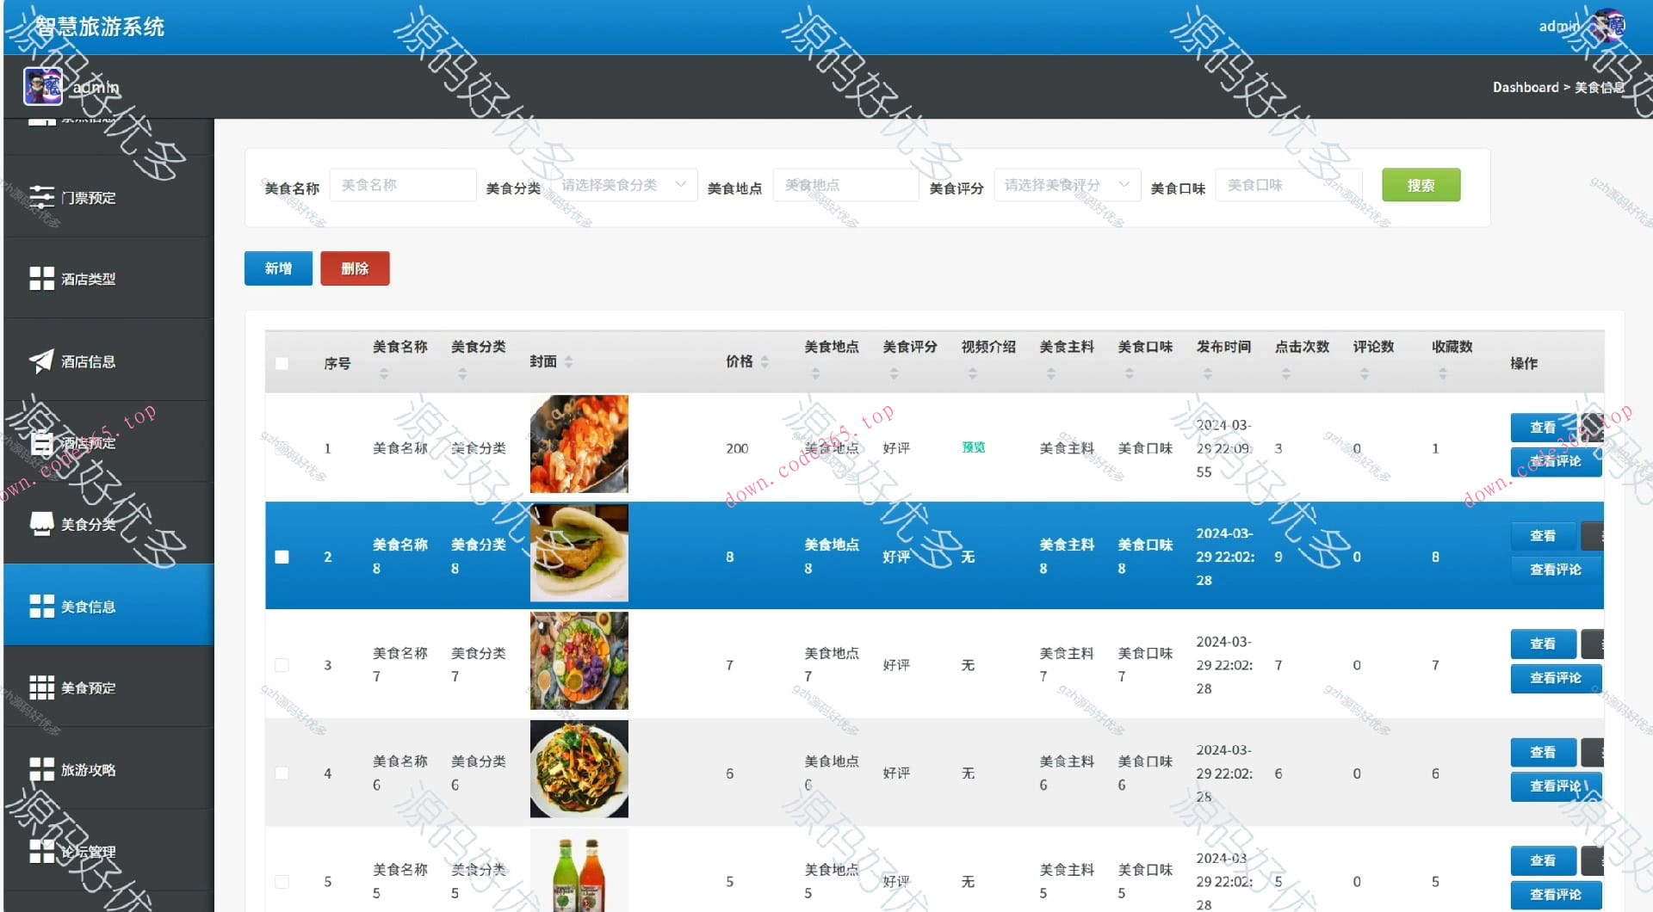Select all rows with the header checkbox
Screen dimensions: 1653x912
[282, 363]
